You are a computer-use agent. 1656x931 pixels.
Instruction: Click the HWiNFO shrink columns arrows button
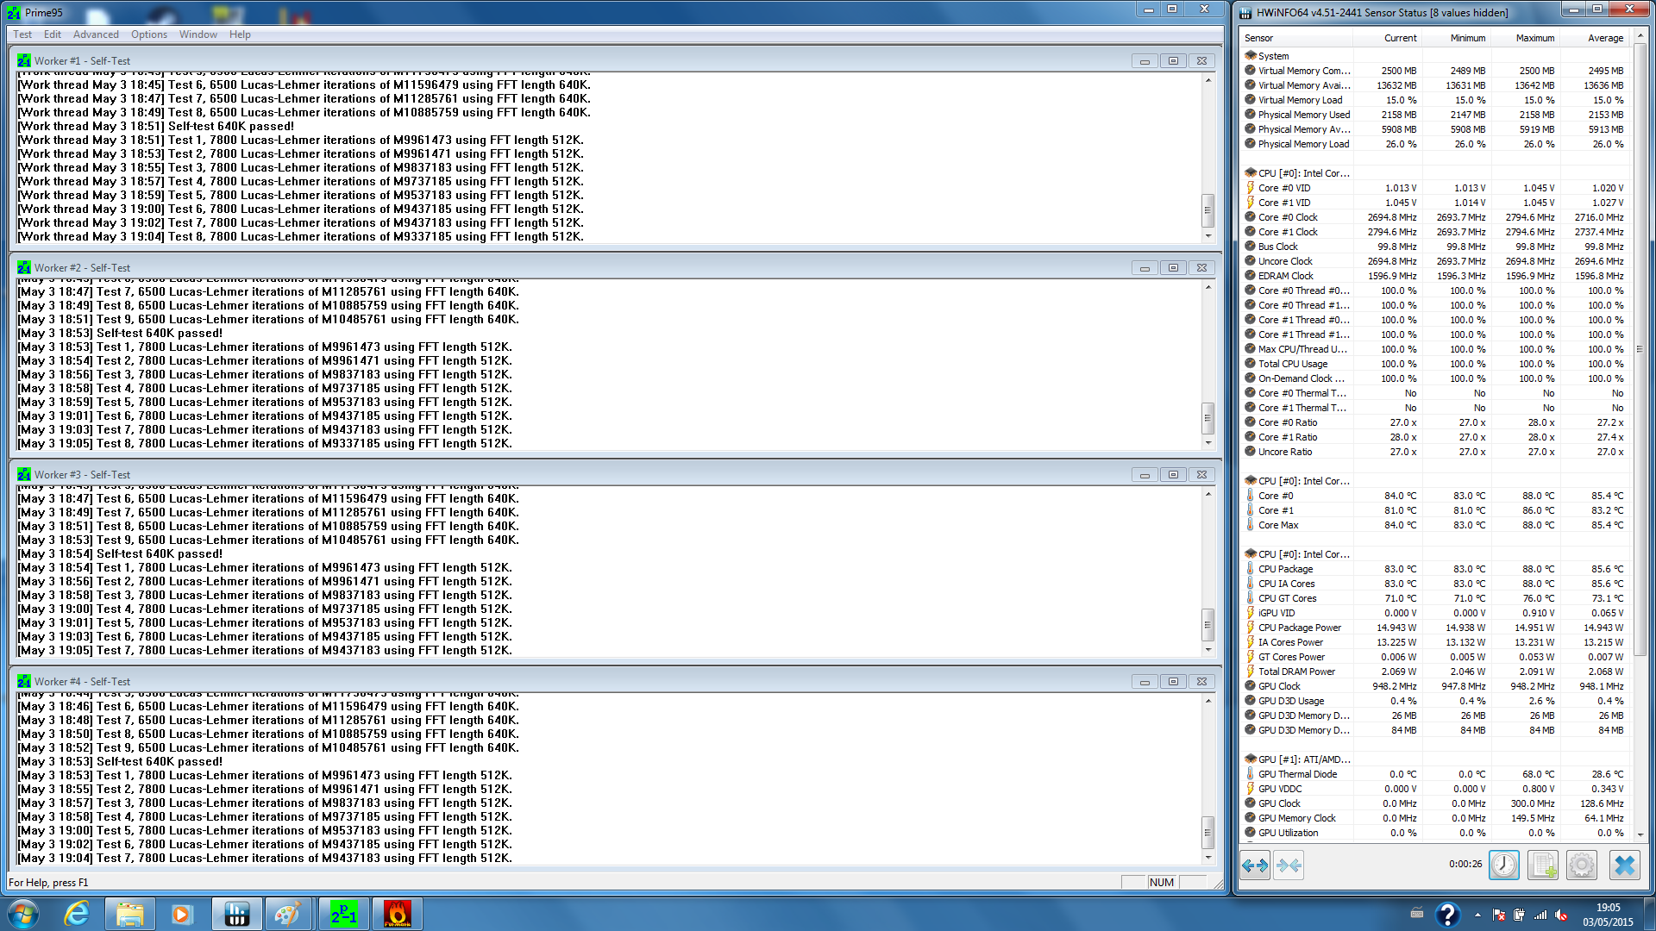click(x=1289, y=865)
